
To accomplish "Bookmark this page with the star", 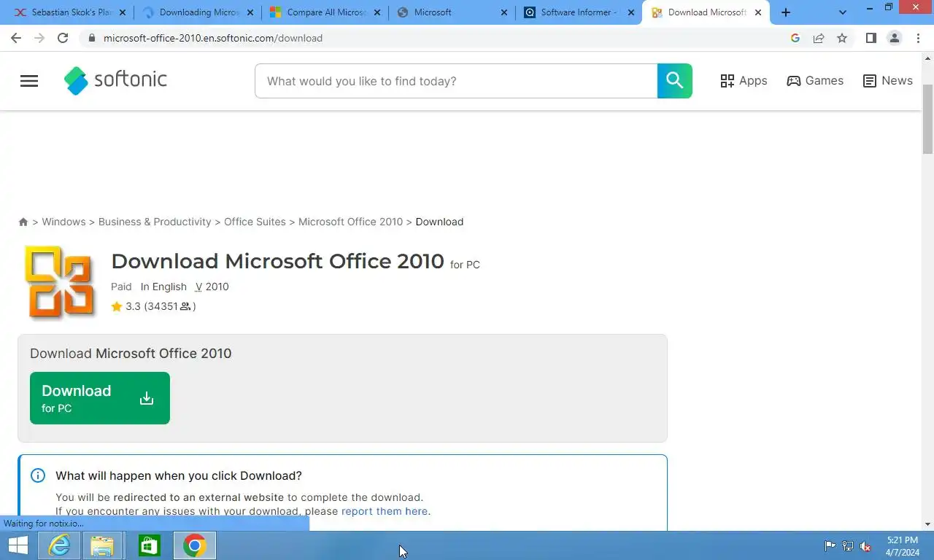I will (842, 38).
